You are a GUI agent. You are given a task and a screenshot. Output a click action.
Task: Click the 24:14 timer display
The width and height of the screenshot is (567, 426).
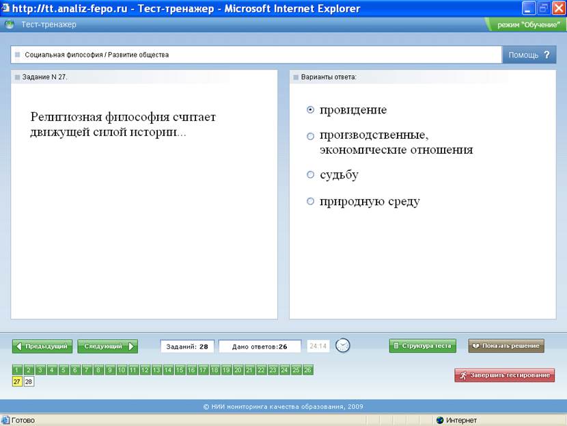pyautogui.click(x=318, y=346)
